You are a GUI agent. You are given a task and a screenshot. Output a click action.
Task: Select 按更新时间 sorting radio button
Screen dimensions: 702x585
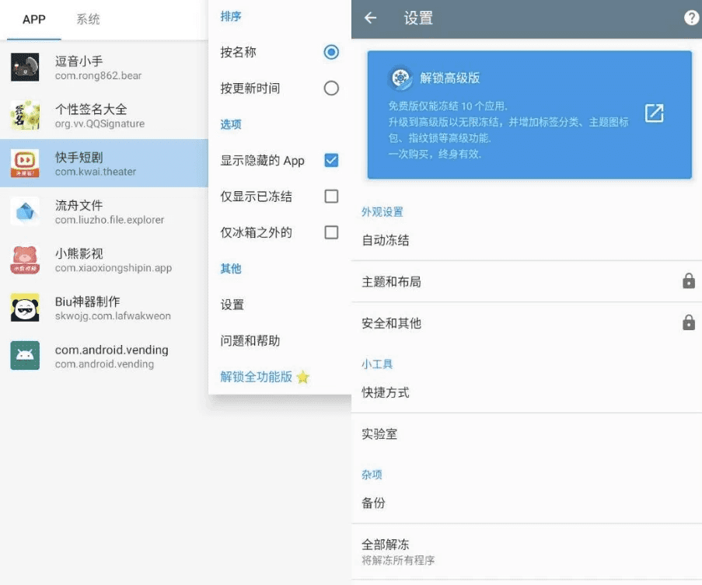[x=330, y=88]
